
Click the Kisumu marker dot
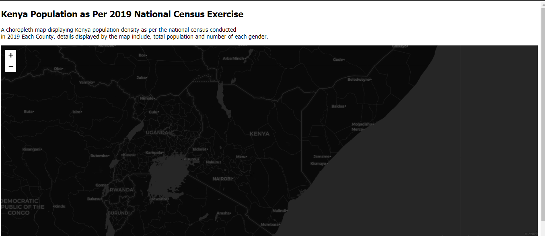(198, 159)
